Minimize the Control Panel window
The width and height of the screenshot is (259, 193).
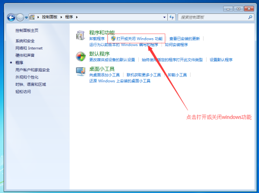(x=228, y=9)
